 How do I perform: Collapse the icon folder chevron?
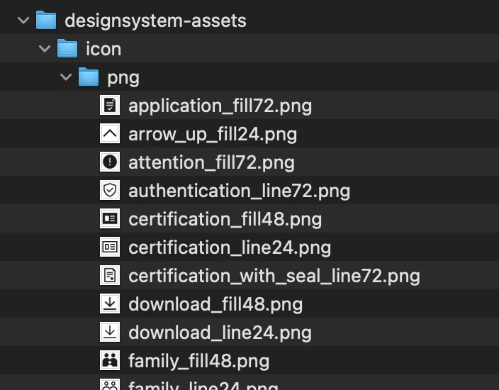tap(45, 49)
